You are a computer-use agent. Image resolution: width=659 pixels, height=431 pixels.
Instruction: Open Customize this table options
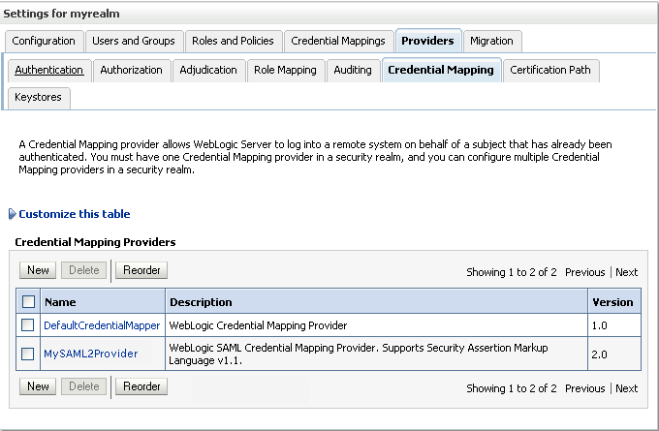point(75,214)
